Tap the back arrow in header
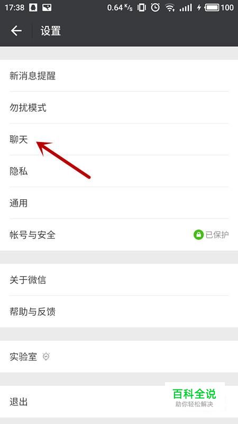This screenshot has width=238, height=424. (16, 31)
